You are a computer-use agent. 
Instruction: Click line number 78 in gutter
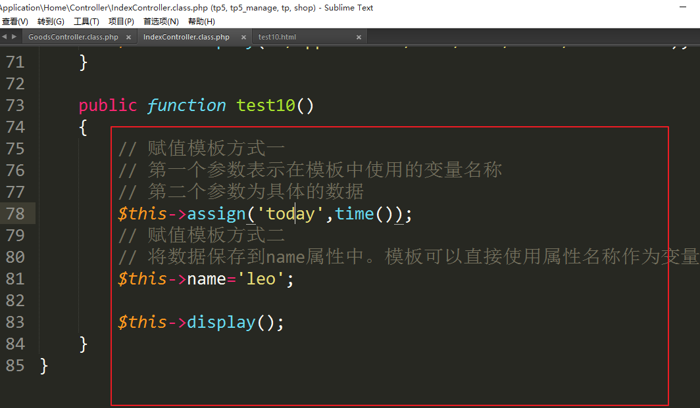point(15,214)
